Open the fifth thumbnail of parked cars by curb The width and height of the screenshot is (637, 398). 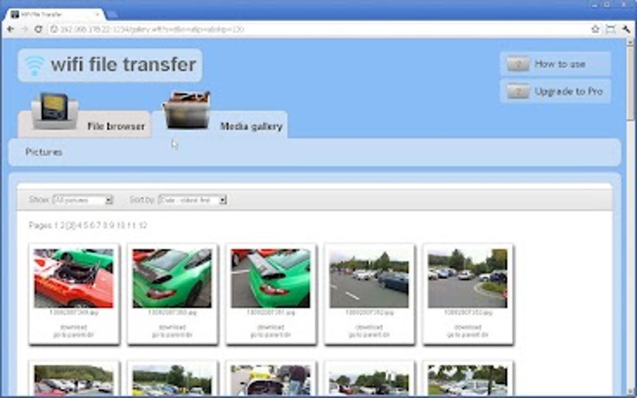tap(468, 278)
